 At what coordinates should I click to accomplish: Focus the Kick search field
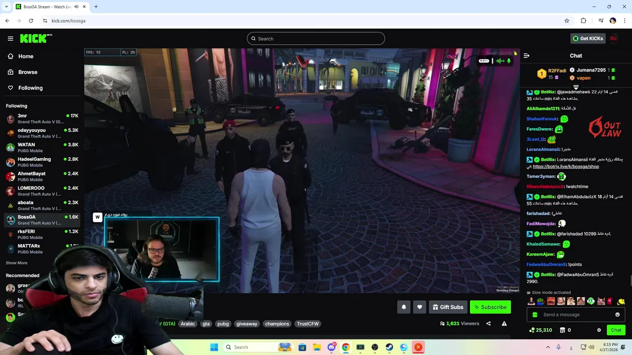tap(316, 38)
